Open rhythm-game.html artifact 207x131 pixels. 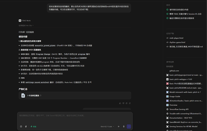[177, 42]
